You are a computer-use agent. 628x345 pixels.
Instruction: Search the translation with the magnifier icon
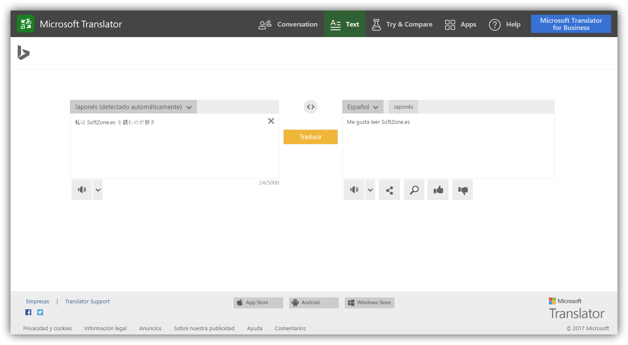tap(414, 190)
